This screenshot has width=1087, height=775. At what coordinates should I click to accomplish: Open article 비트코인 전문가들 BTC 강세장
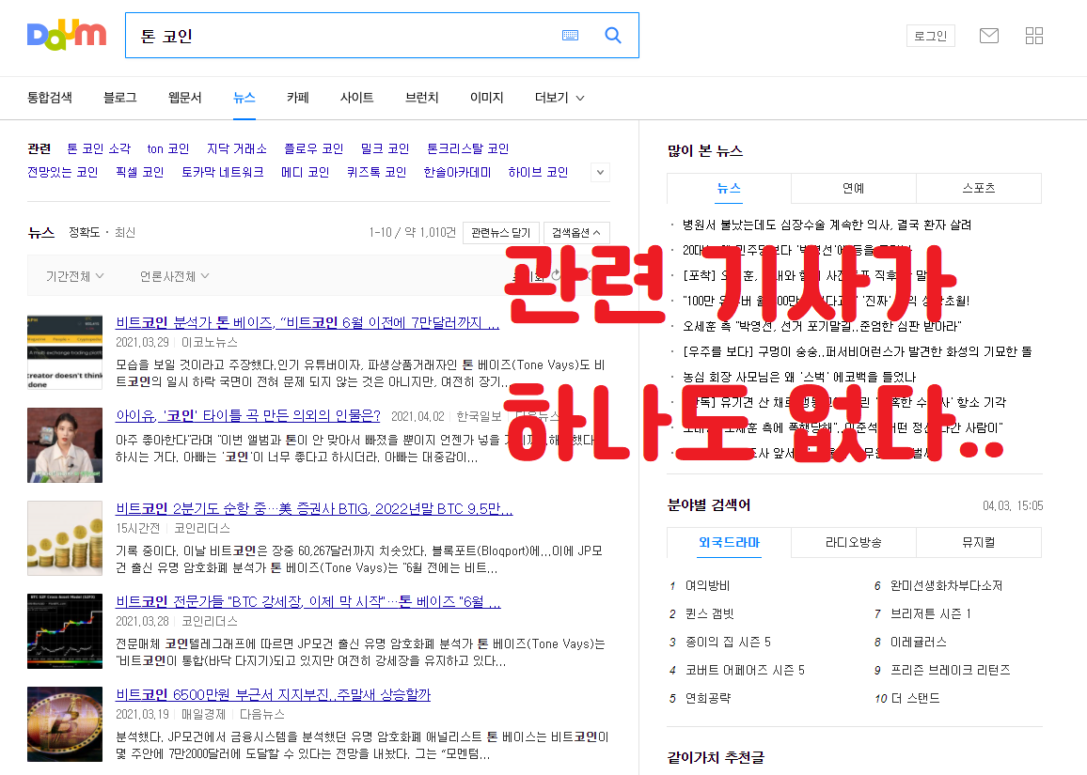click(307, 602)
